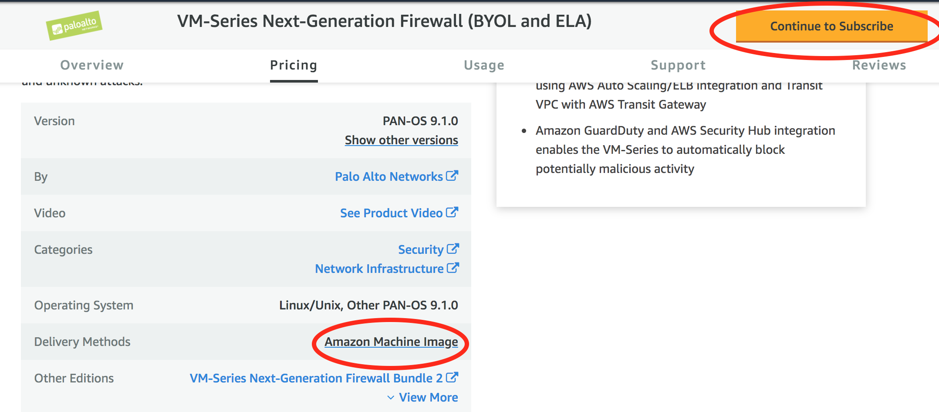This screenshot has height=412, width=939.
Task: Click external-link icon beside See Product Video
Action: 452,212
